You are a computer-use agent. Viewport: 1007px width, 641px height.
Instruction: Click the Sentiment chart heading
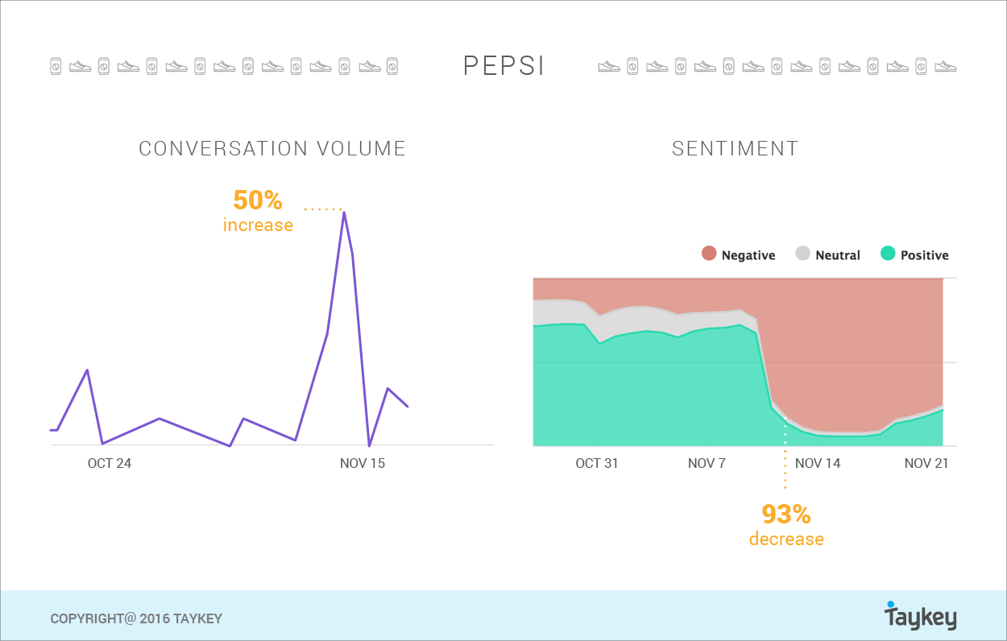736,149
